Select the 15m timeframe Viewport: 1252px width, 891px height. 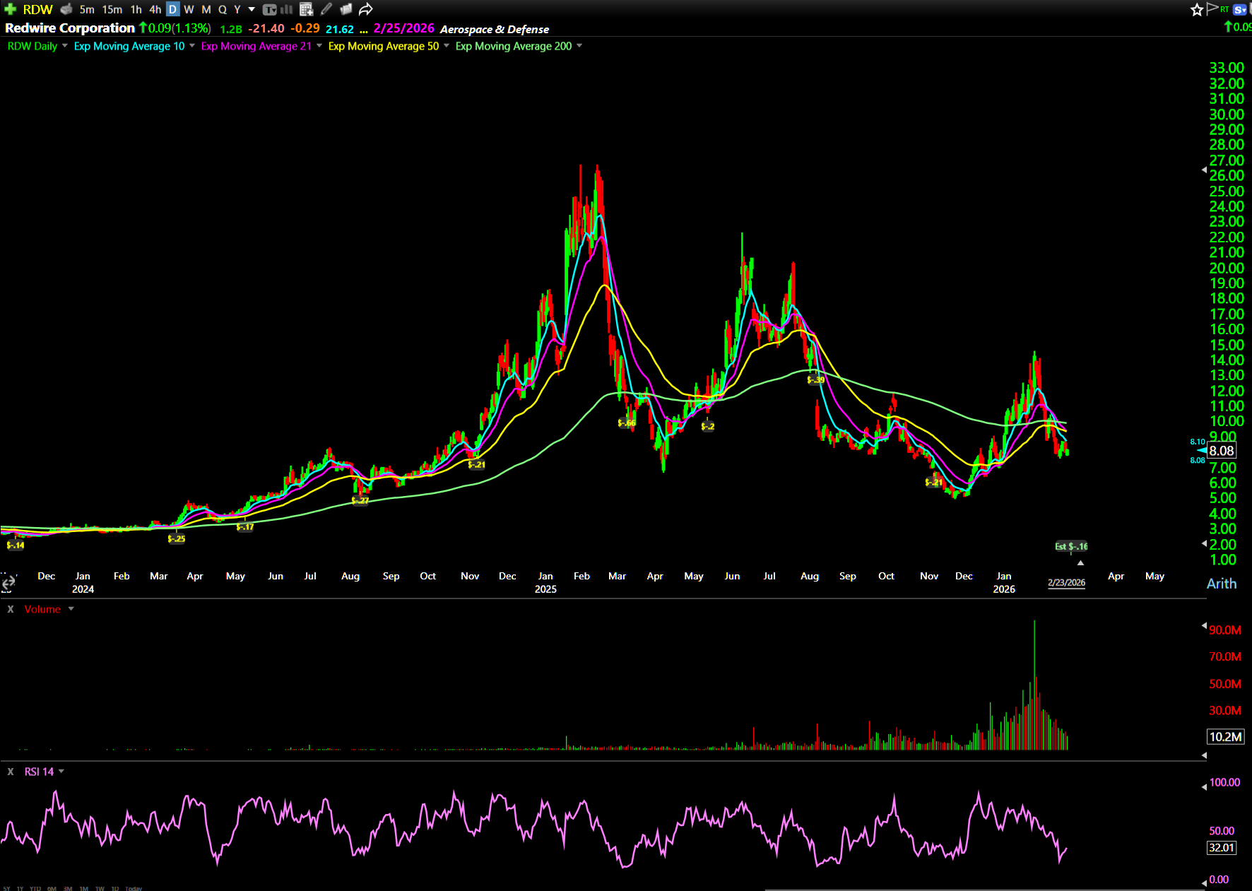(112, 9)
